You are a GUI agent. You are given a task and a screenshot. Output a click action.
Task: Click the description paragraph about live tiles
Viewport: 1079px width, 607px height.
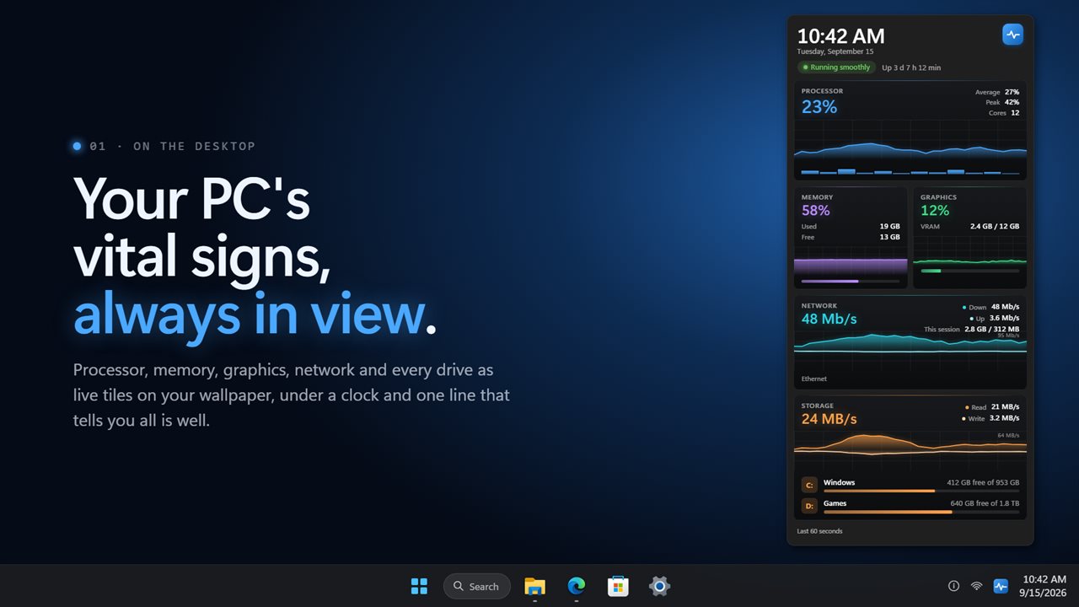(292, 395)
